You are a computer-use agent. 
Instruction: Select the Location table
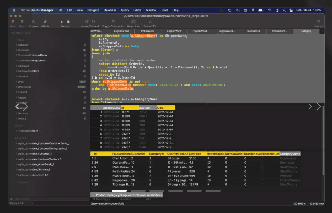[x=23, y=76]
